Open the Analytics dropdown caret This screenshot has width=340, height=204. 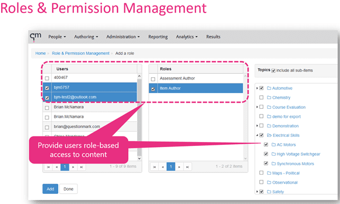point(197,37)
